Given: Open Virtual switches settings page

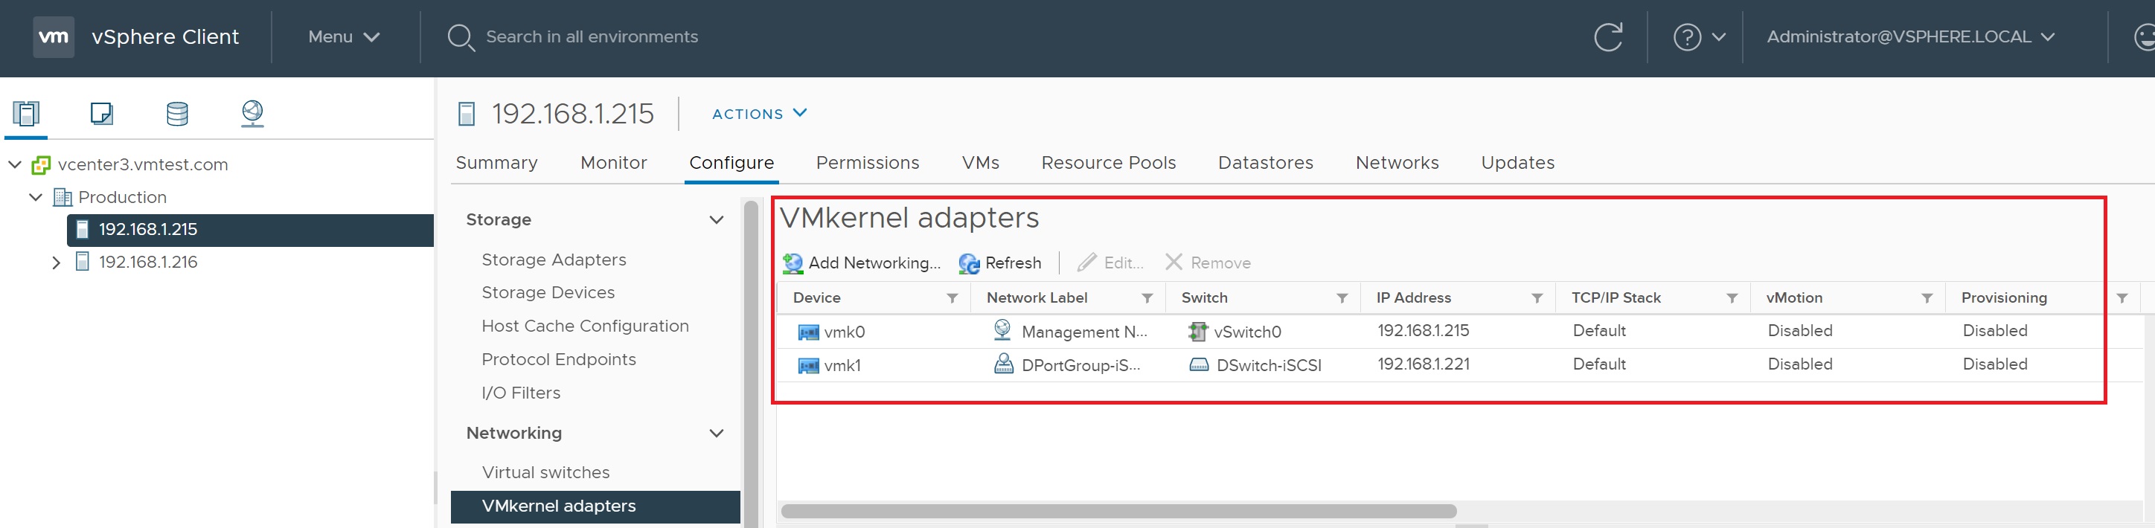Looking at the screenshot, I should 545,473.
